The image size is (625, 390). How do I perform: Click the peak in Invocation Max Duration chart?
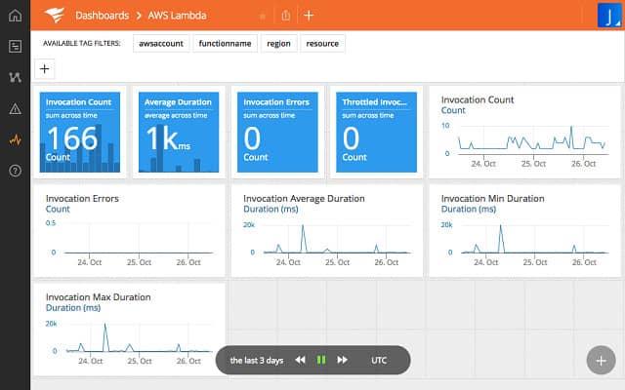point(105,326)
